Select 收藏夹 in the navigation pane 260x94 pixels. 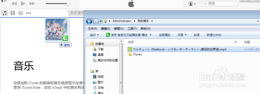click(x=100, y=44)
